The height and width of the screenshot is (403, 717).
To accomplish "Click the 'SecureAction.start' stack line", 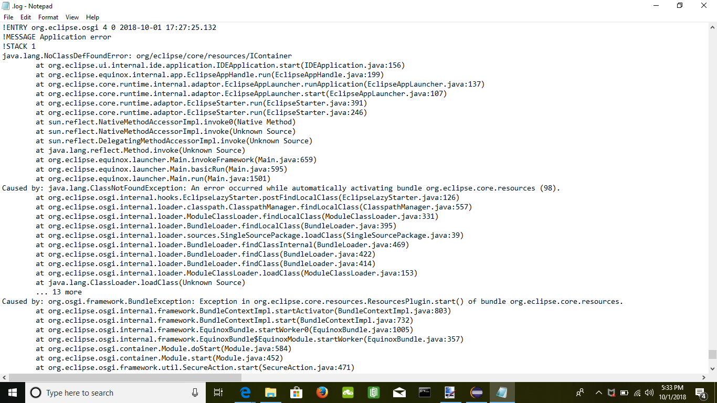I will click(195, 367).
